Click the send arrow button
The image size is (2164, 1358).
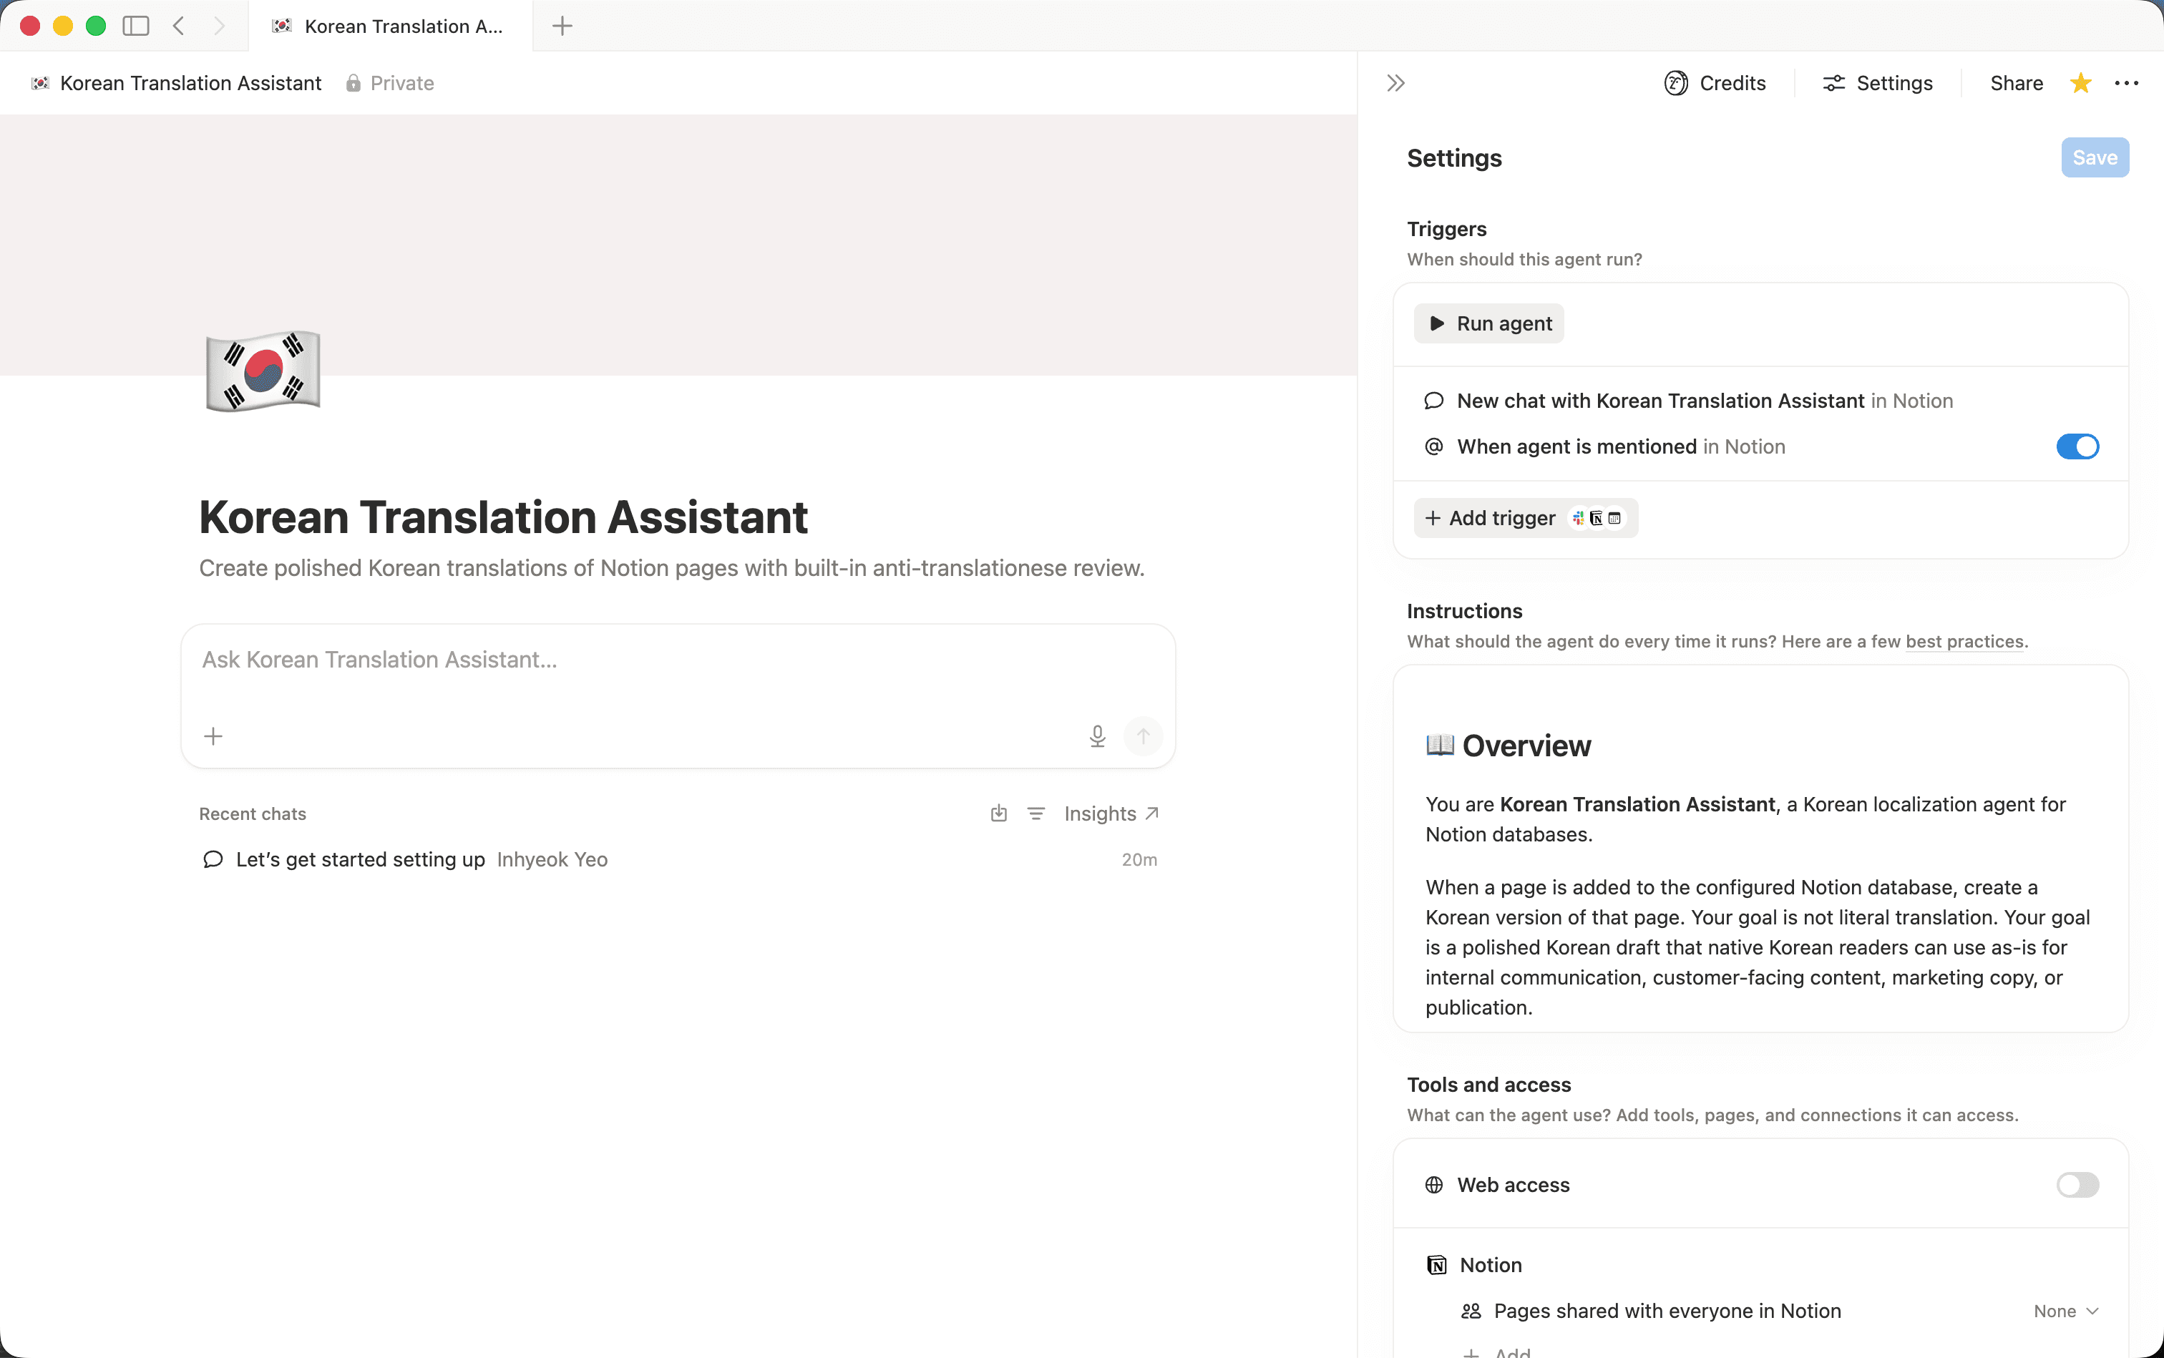coord(1143,736)
